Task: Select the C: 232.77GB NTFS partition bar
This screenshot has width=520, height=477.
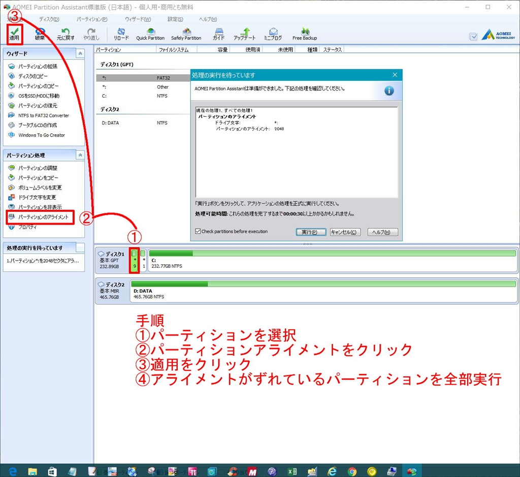Action: pyautogui.click(x=333, y=261)
